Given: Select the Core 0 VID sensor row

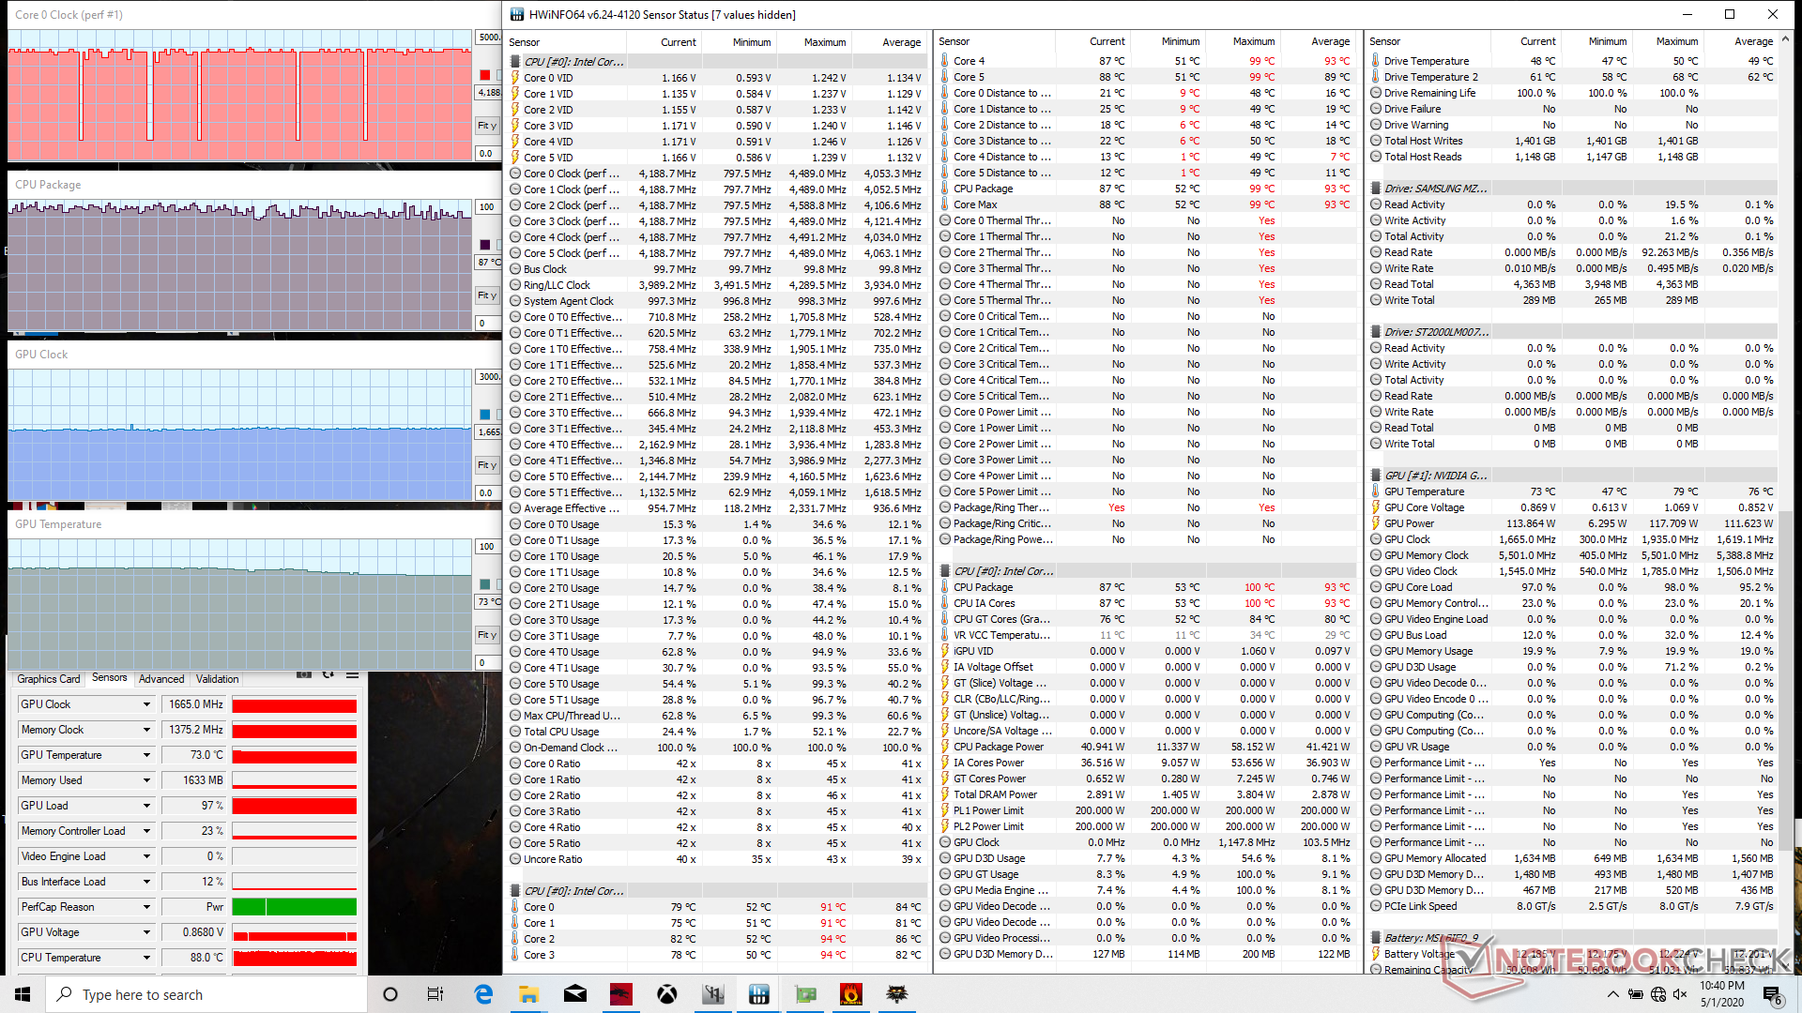Looking at the screenshot, I should (x=717, y=78).
